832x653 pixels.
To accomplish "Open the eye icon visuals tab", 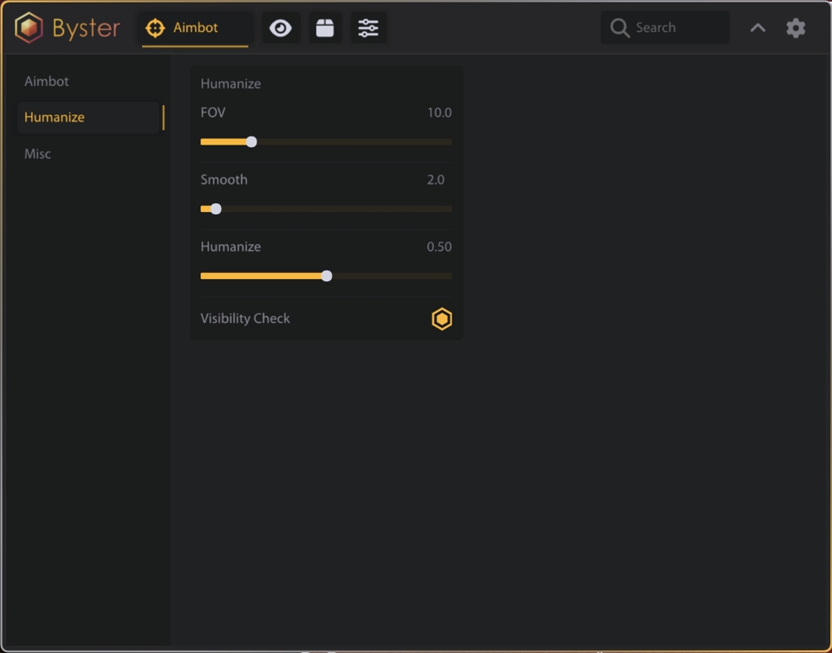I will pyautogui.click(x=280, y=28).
